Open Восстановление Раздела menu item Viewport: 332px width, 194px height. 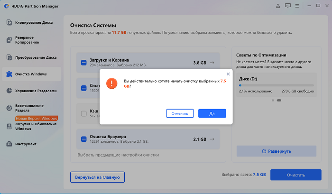pyautogui.click(x=32, y=108)
